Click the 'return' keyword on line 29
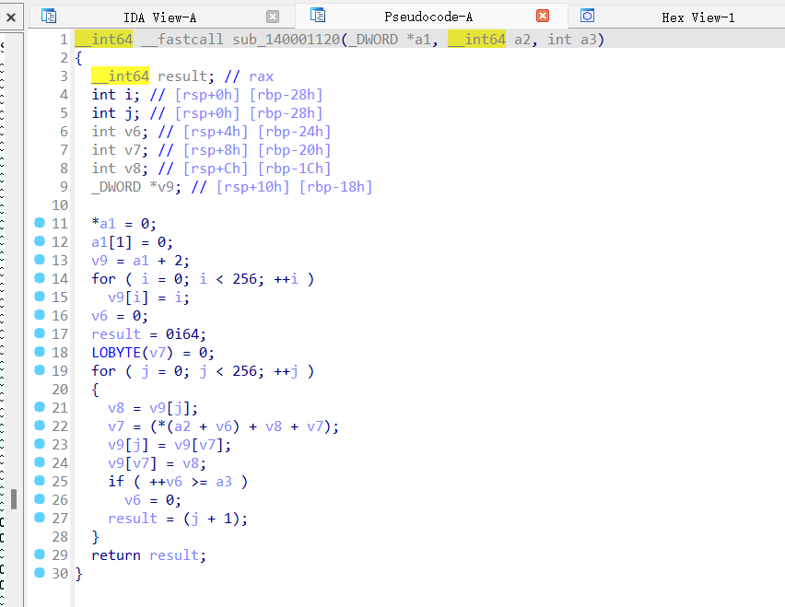The image size is (785, 607). pos(116,555)
